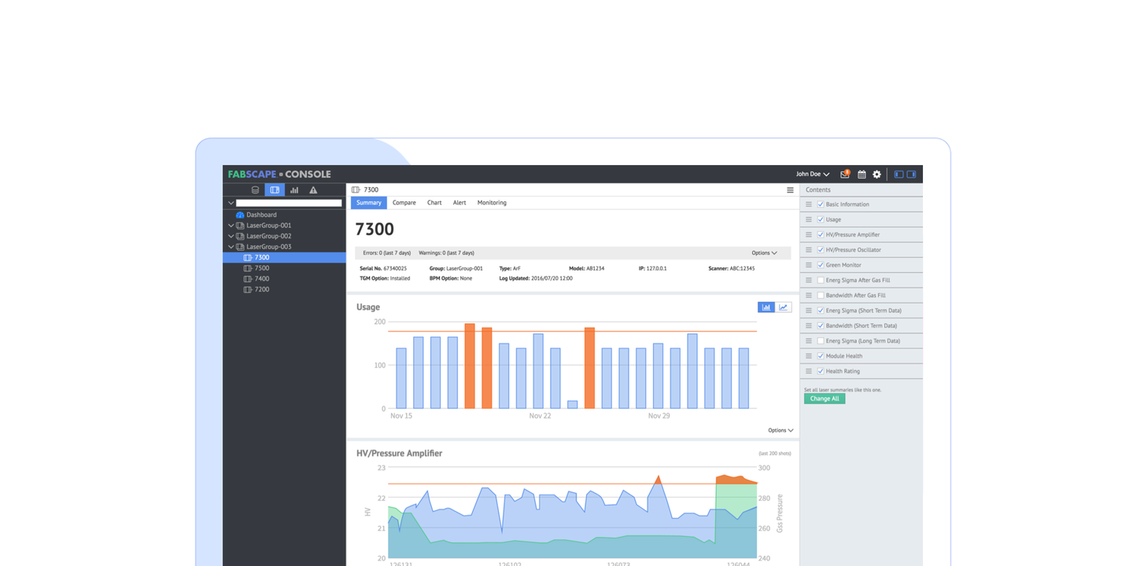
Task: Uncheck the Module Health checkbox
Action: [x=821, y=356]
